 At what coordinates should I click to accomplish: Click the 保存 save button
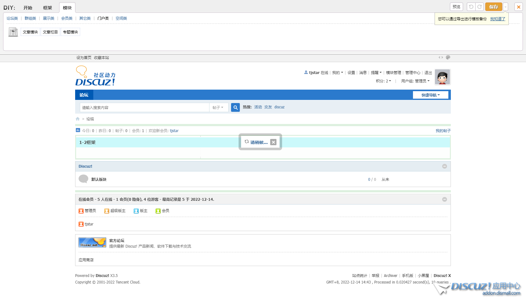pos(493,7)
